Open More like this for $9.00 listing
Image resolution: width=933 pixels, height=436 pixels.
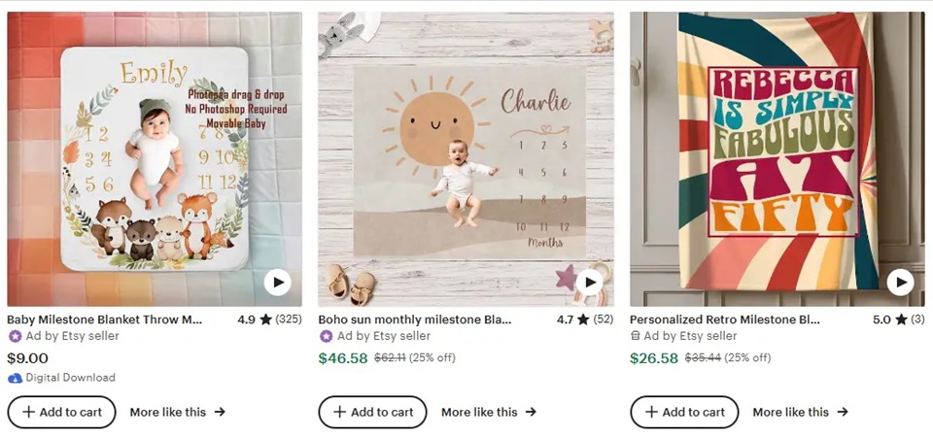pos(177,412)
